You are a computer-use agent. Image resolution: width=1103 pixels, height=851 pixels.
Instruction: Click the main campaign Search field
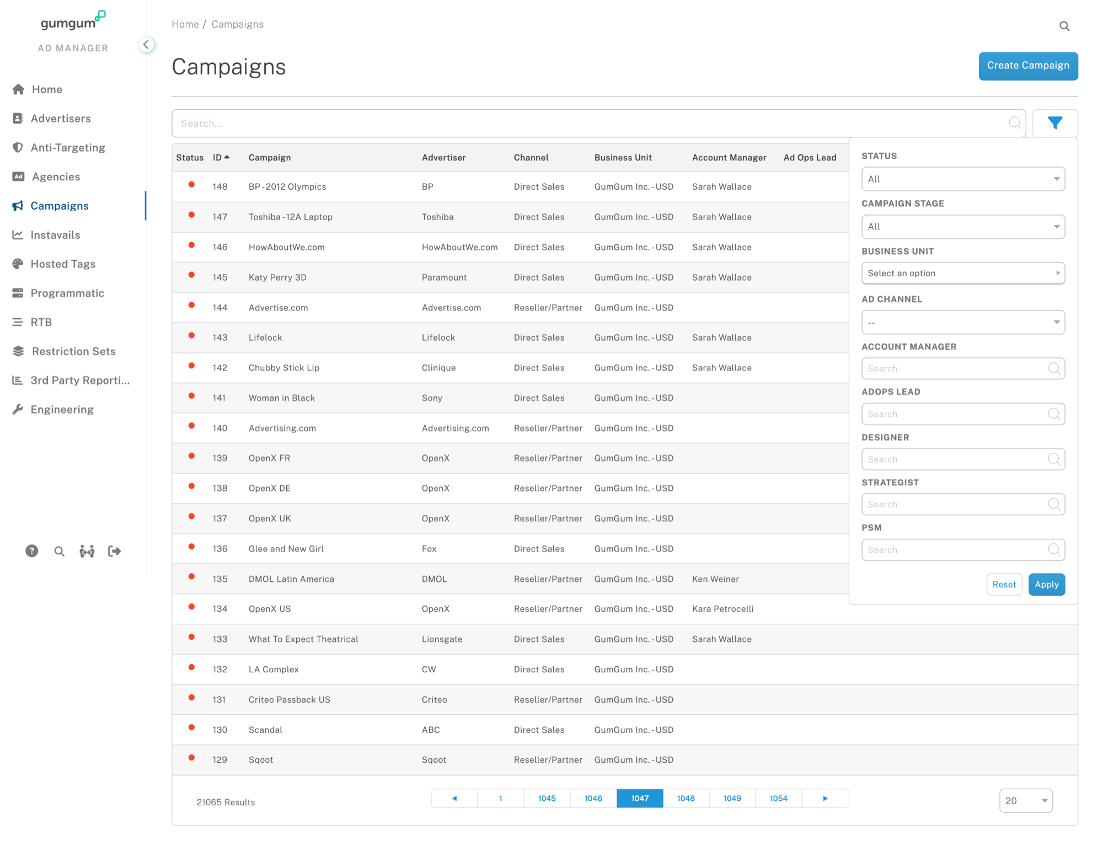pos(598,123)
